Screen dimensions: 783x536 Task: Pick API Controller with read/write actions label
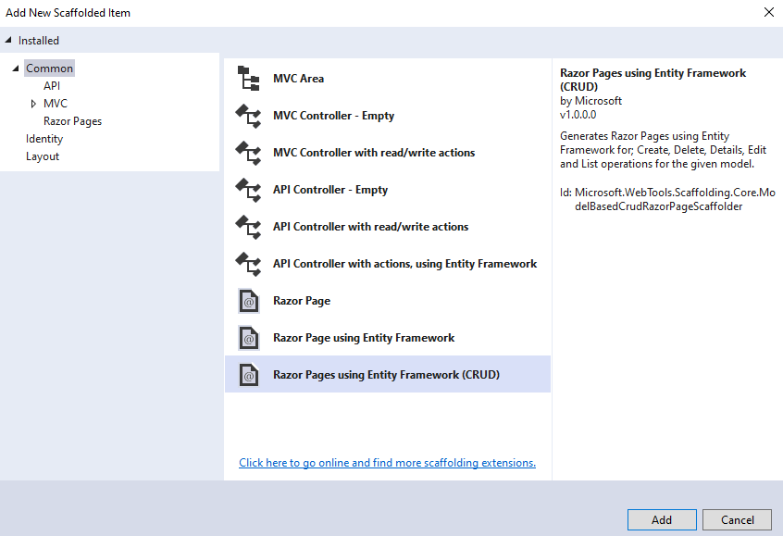click(370, 226)
